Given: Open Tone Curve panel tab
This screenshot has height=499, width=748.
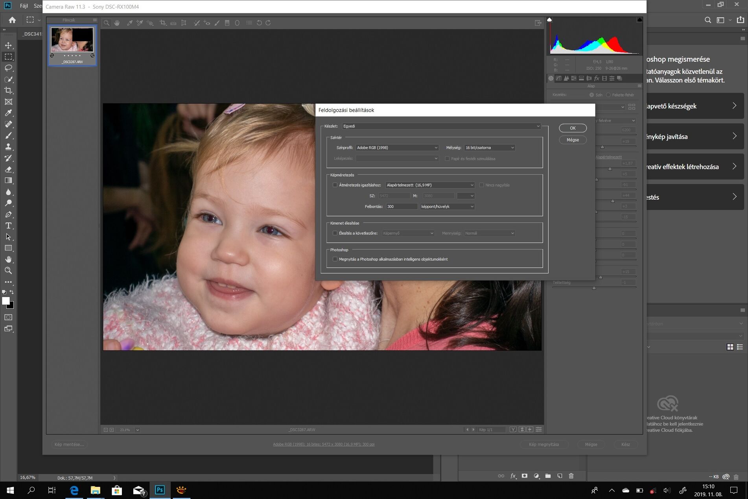Looking at the screenshot, I should click(x=558, y=78).
